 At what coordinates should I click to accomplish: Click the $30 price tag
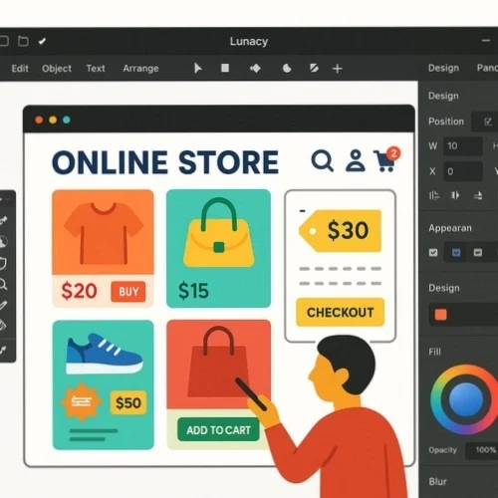pyautogui.click(x=341, y=230)
